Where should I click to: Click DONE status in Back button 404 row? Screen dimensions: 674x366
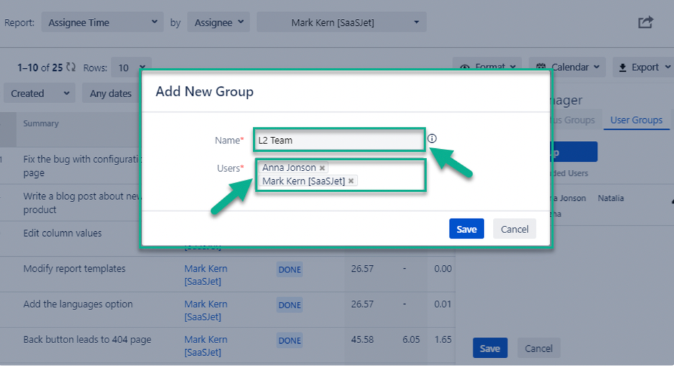coord(289,340)
